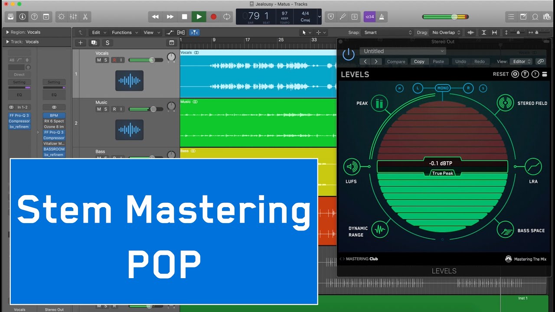Click the plugin Undo button
The image size is (555, 312).
460,62
